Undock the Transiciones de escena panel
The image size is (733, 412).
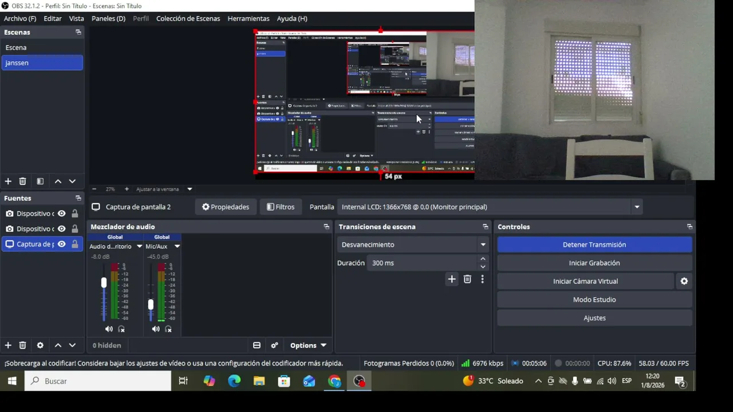486,227
